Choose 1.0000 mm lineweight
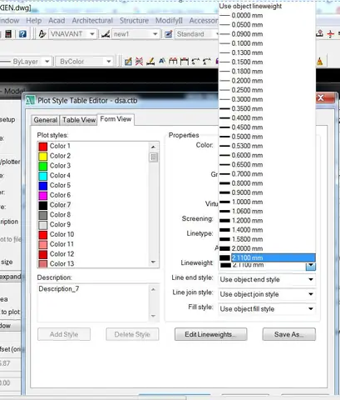The height and width of the screenshot is (400, 340). pos(267,202)
